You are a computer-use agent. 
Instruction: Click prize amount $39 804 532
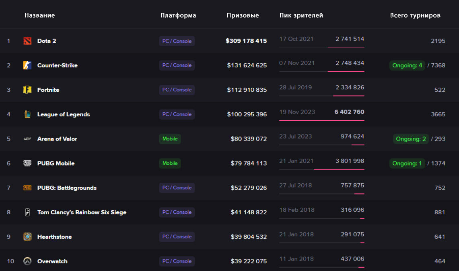pos(249,237)
